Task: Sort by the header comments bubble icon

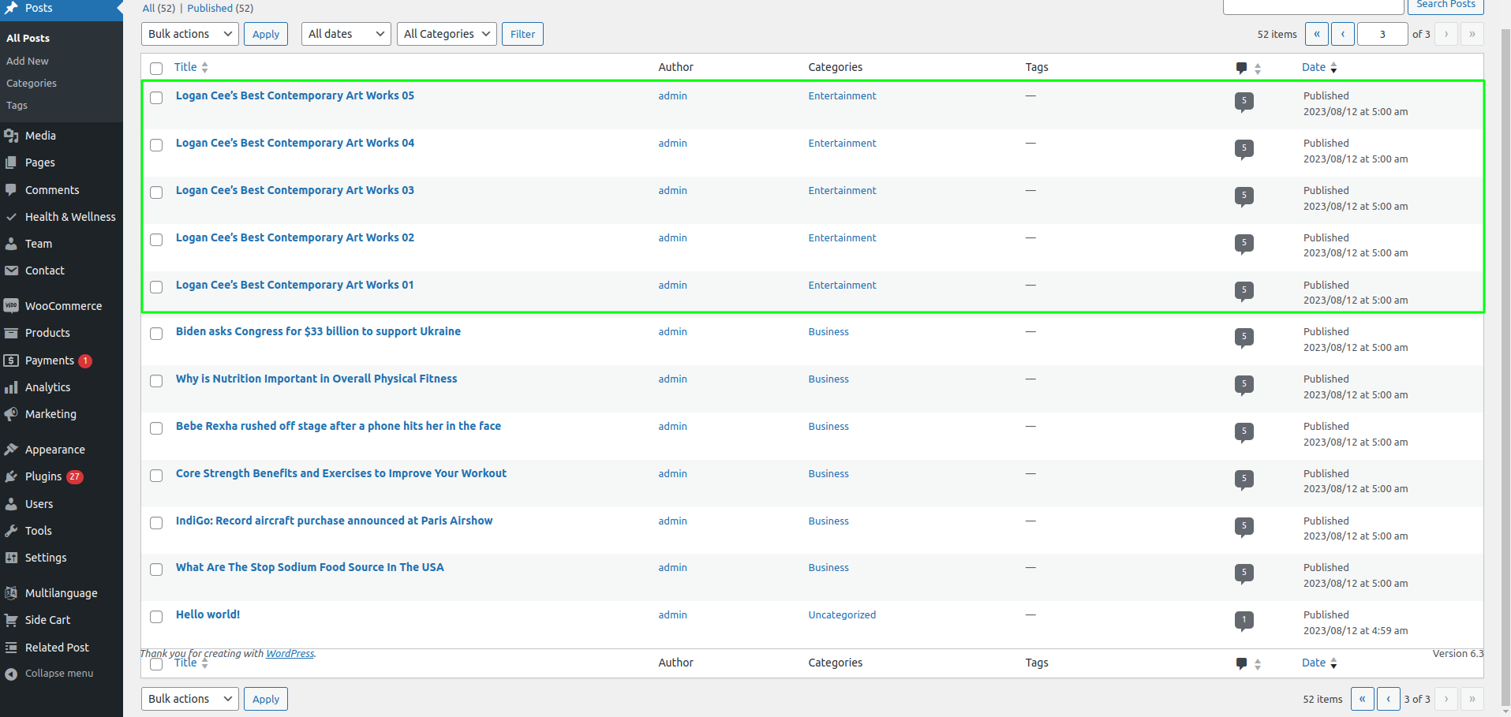Action: click(x=1241, y=68)
